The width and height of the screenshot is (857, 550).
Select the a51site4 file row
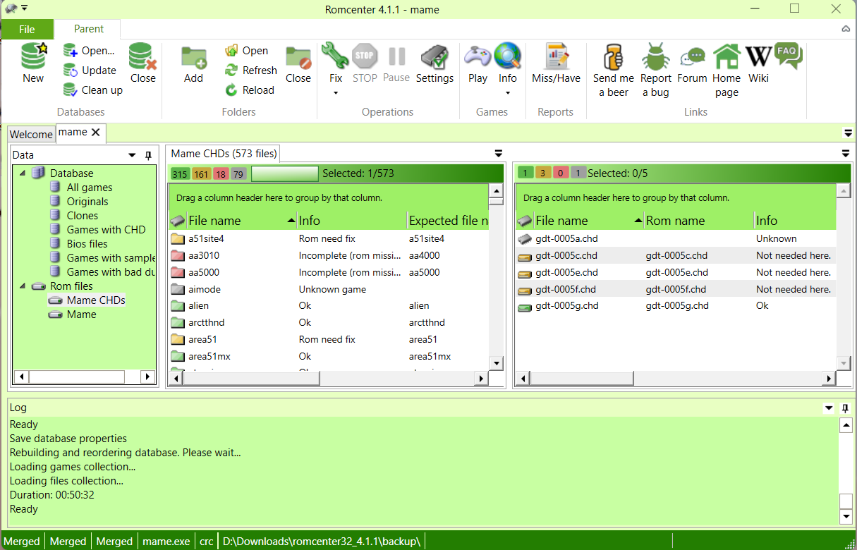click(x=328, y=238)
